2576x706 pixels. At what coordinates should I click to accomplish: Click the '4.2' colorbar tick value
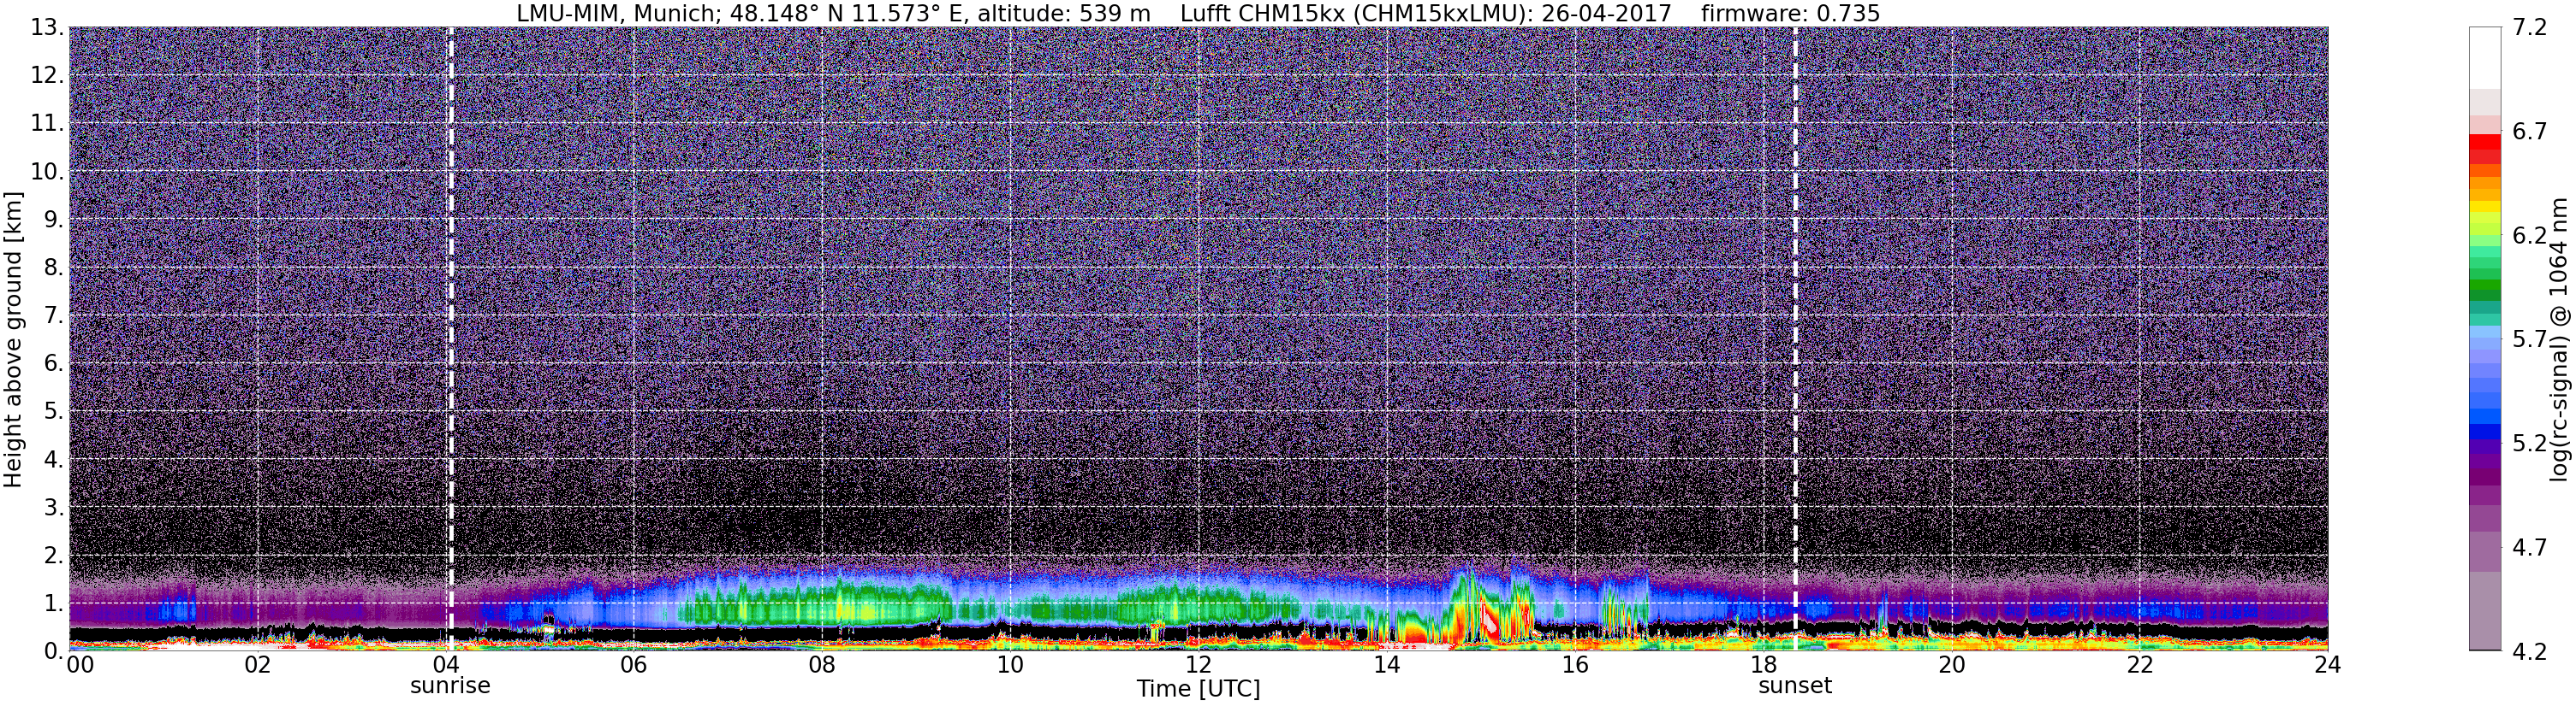2529,651
